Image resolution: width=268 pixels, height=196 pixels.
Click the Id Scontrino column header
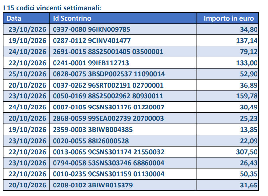coord(123,18)
